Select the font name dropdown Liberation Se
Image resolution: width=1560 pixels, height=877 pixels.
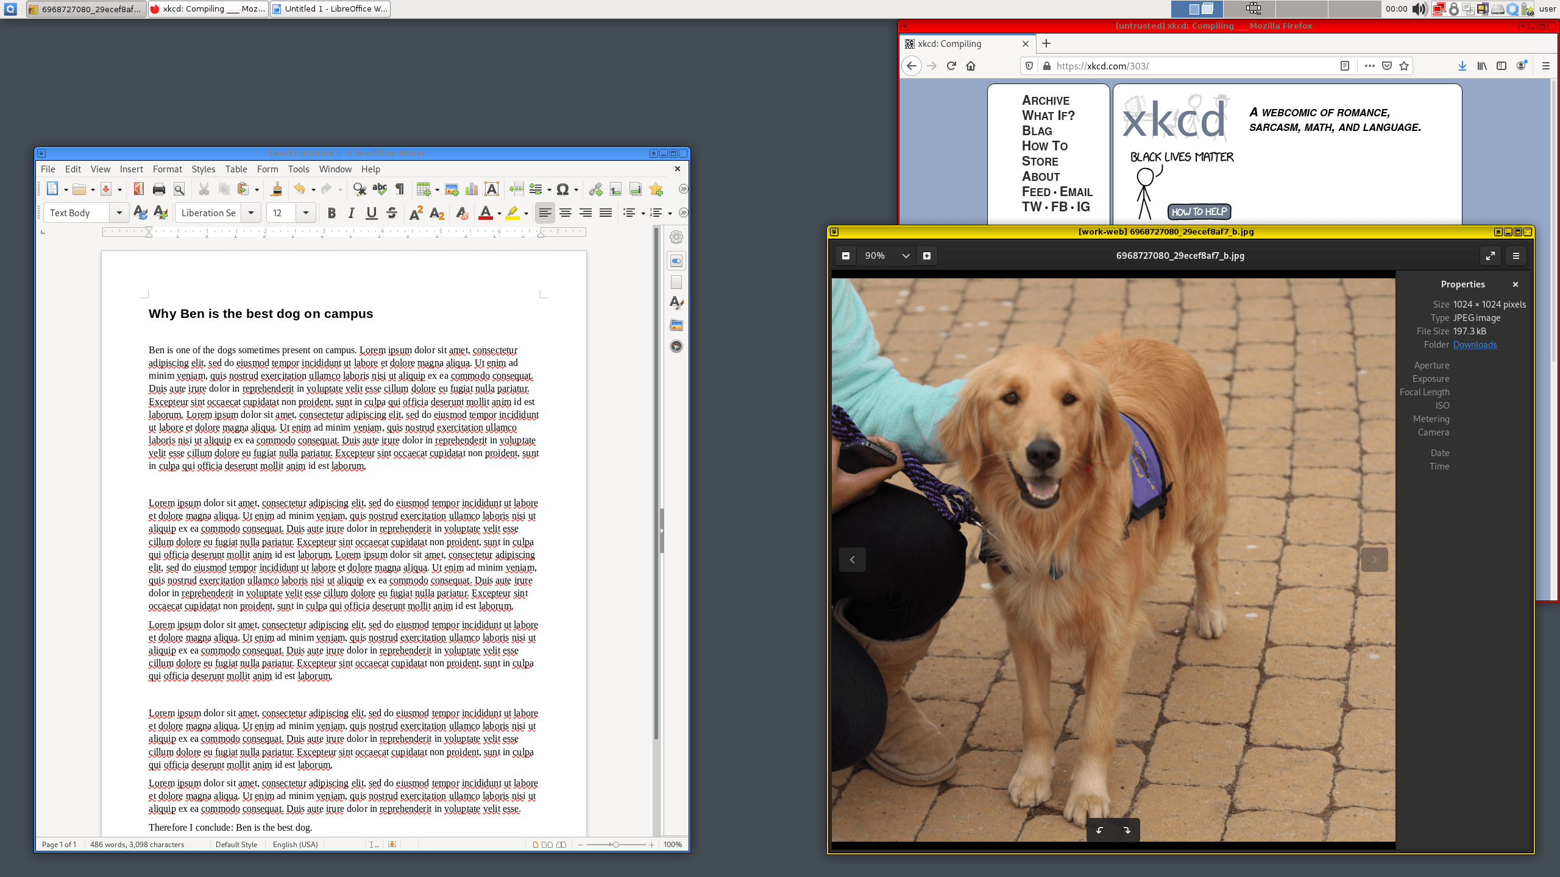pos(210,212)
